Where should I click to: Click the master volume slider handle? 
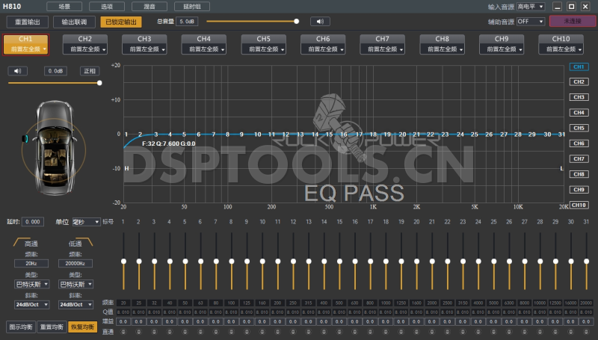(x=296, y=22)
